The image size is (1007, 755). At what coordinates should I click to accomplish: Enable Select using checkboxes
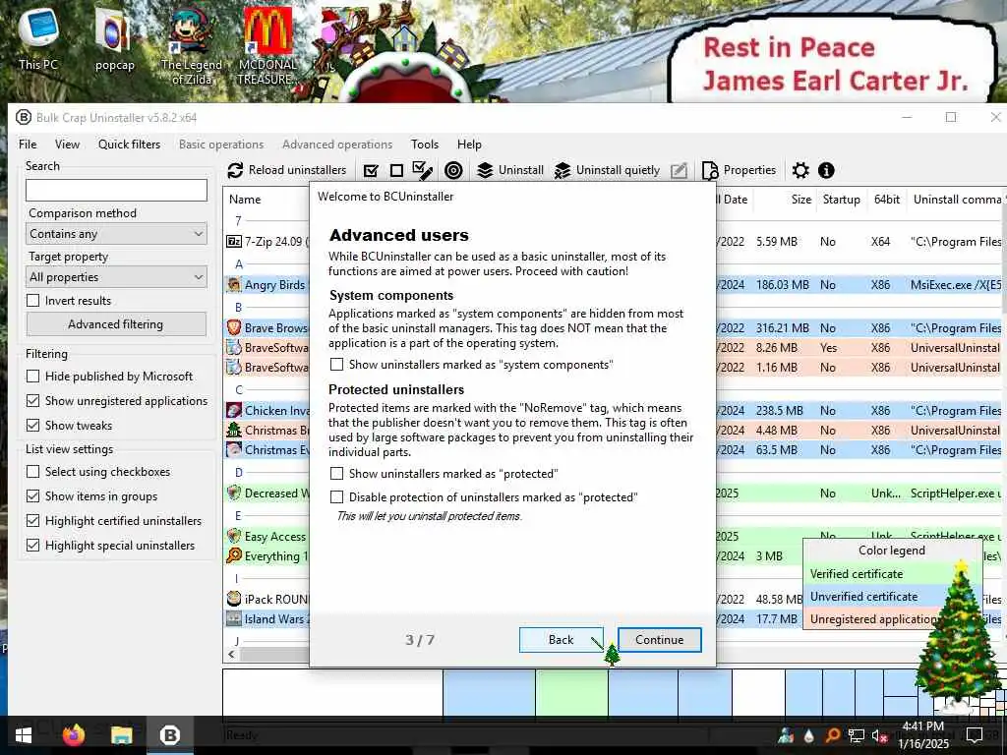[x=32, y=471]
